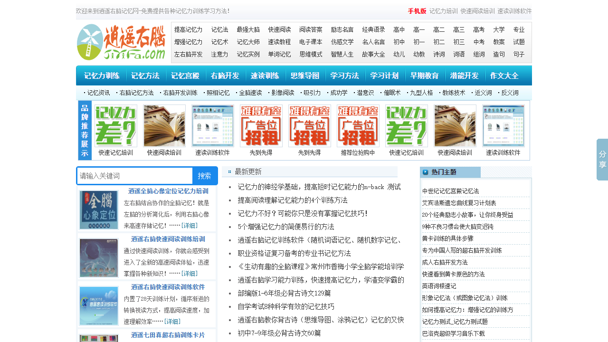Open the 记忆宫殿 main nav item

click(x=185, y=76)
